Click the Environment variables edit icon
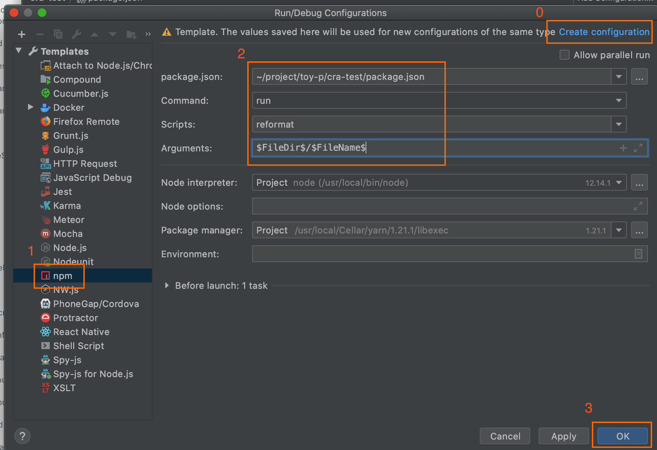Image resolution: width=657 pixels, height=450 pixels. [638, 254]
